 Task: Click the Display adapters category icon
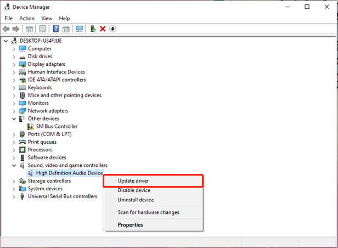pyautogui.click(x=22, y=64)
